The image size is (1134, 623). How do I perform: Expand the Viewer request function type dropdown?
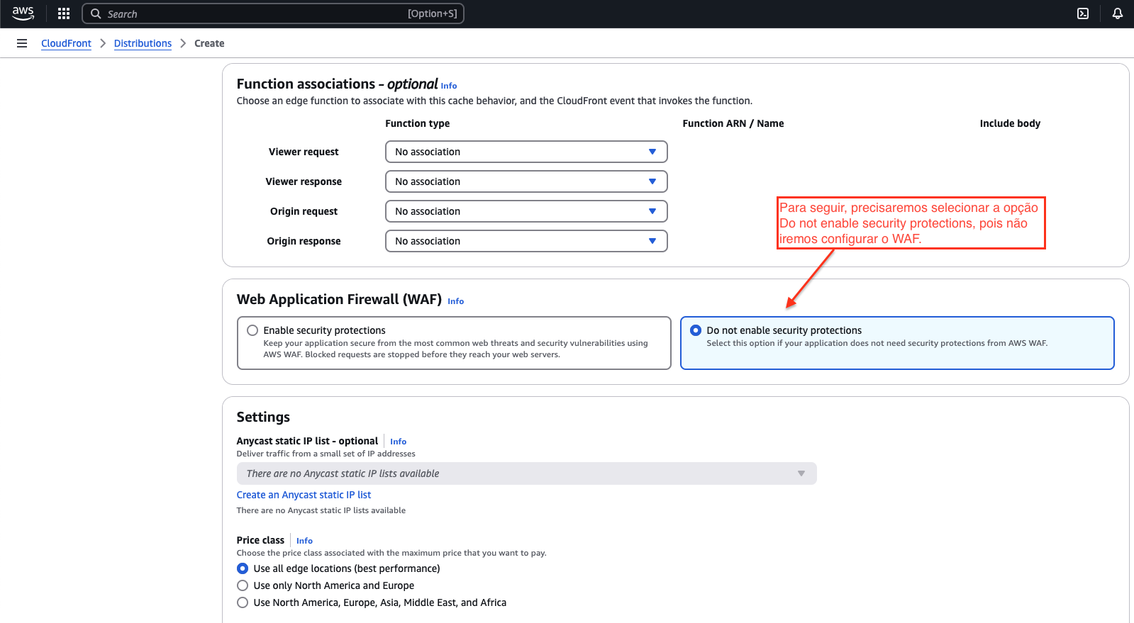(x=526, y=152)
